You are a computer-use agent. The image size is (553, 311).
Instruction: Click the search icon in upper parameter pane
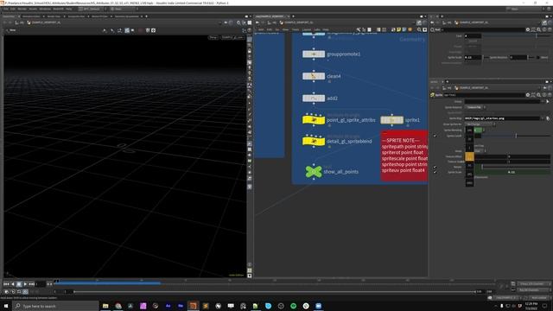coord(538,30)
